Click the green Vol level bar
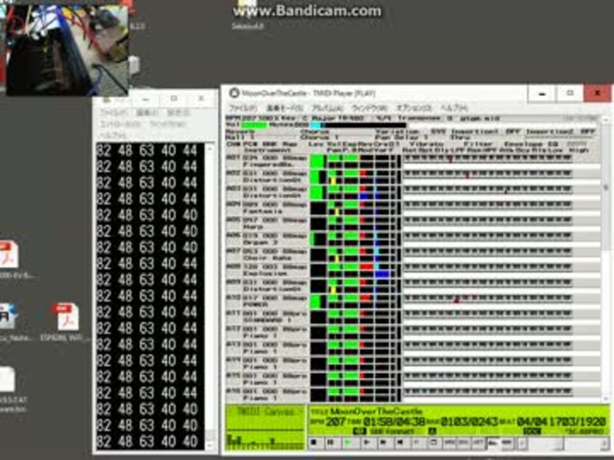This screenshot has height=460, width=614. click(x=255, y=125)
